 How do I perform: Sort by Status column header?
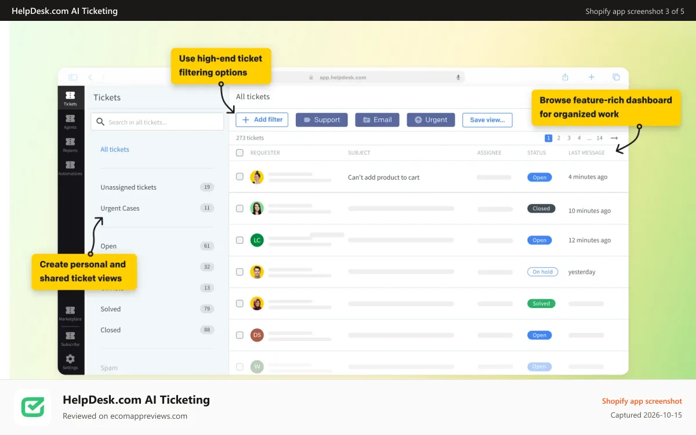click(536, 153)
